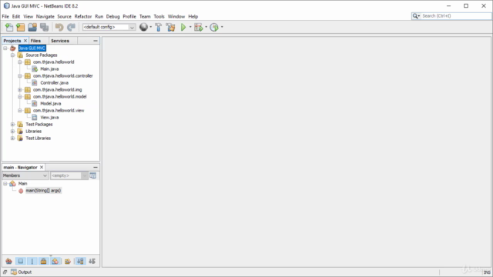
Task: Select Model.java in the project tree
Action: (x=51, y=103)
